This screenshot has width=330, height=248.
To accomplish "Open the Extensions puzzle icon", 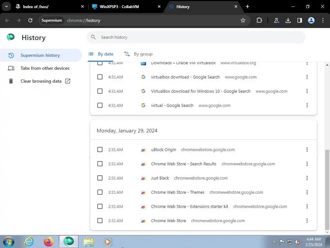I will [259, 20].
